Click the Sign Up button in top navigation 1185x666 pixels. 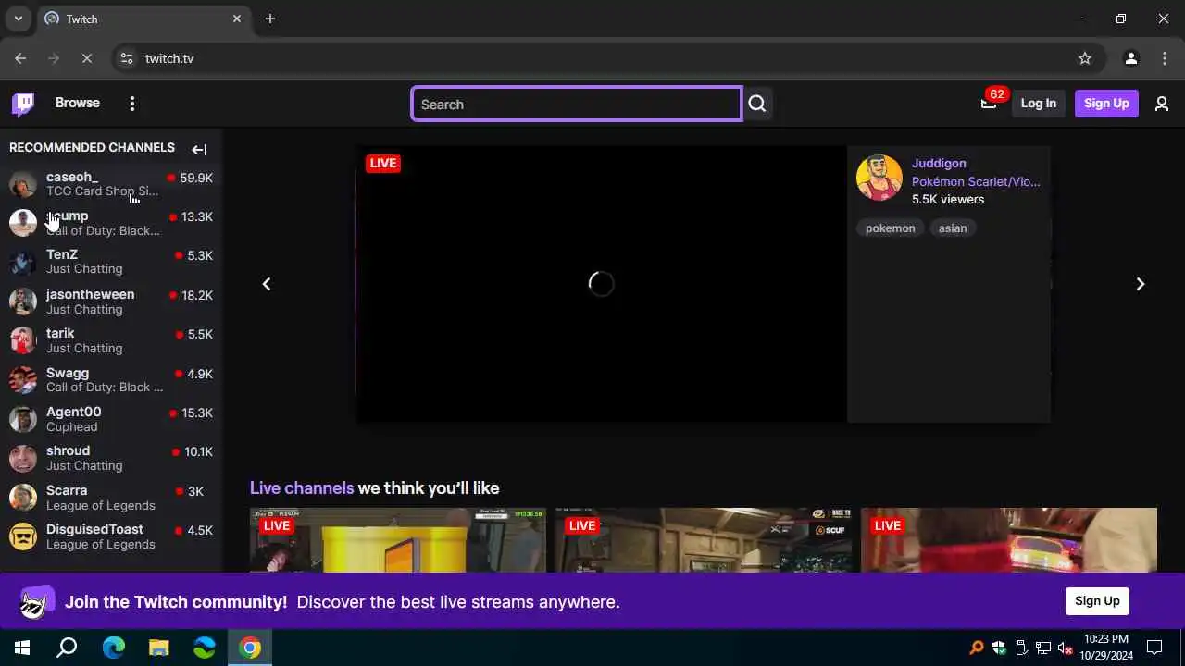(x=1106, y=103)
